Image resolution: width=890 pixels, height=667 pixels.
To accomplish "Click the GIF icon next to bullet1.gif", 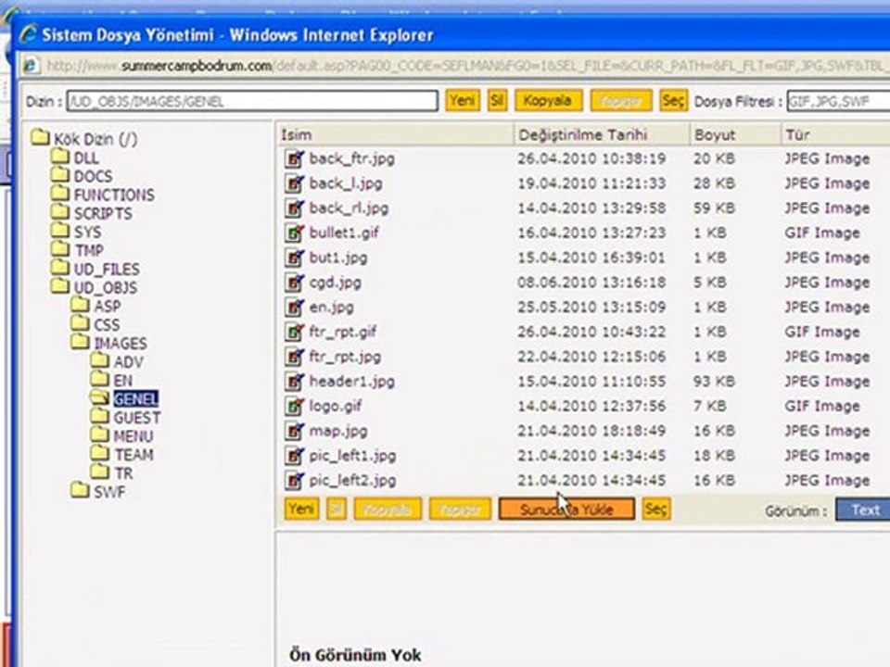I will tap(294, 233).
